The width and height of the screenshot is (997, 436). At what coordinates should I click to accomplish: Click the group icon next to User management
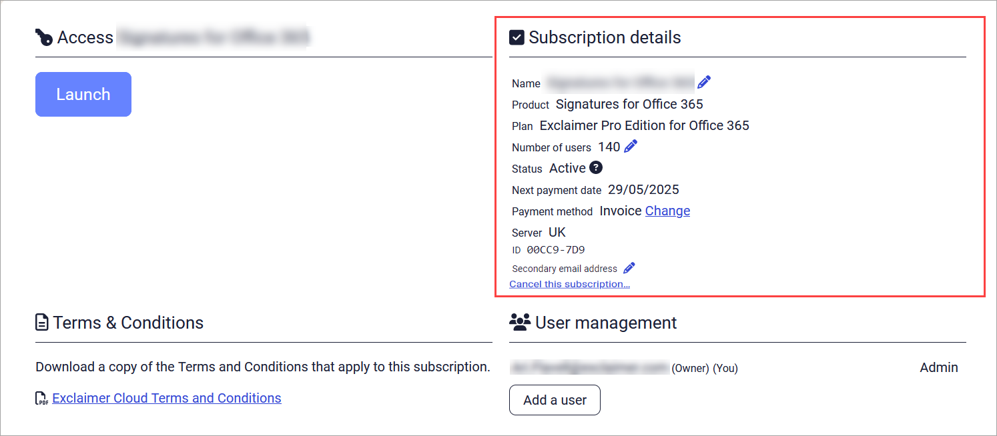pyautogui.click(x=519, y=322)
